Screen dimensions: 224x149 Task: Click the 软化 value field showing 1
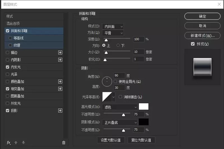(x=139, y=59)
